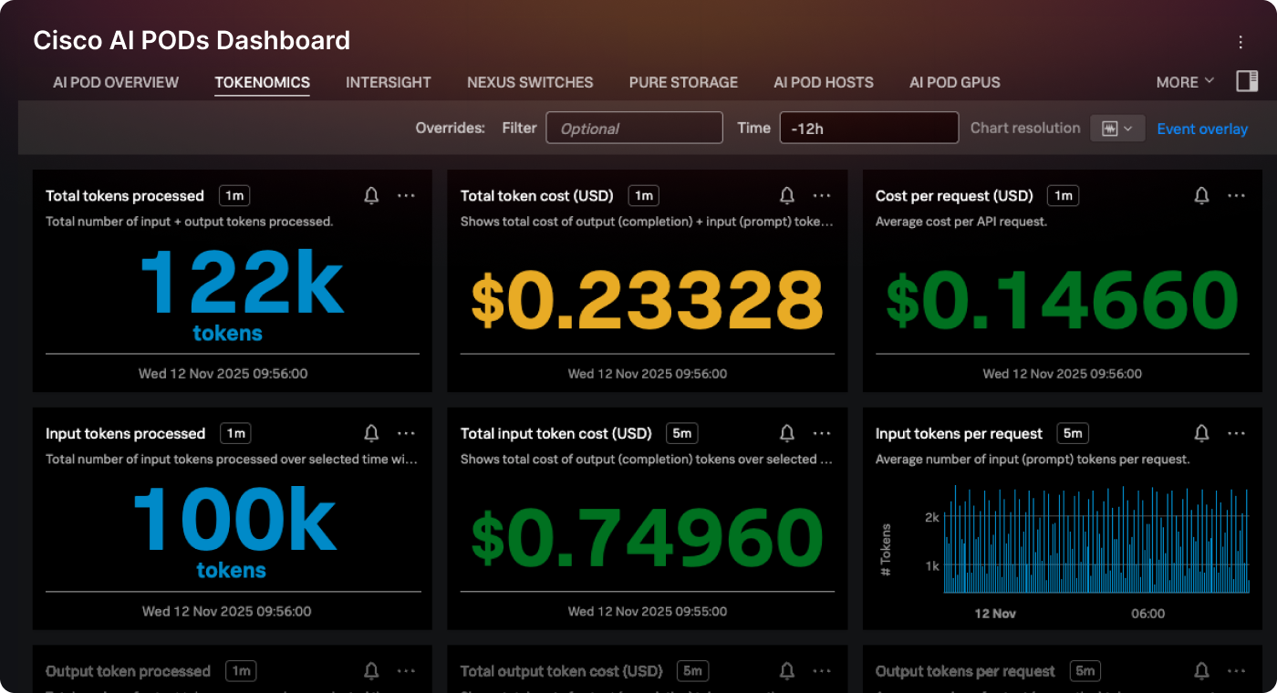Open more options on Total output token cost

(x=822, y=671)
